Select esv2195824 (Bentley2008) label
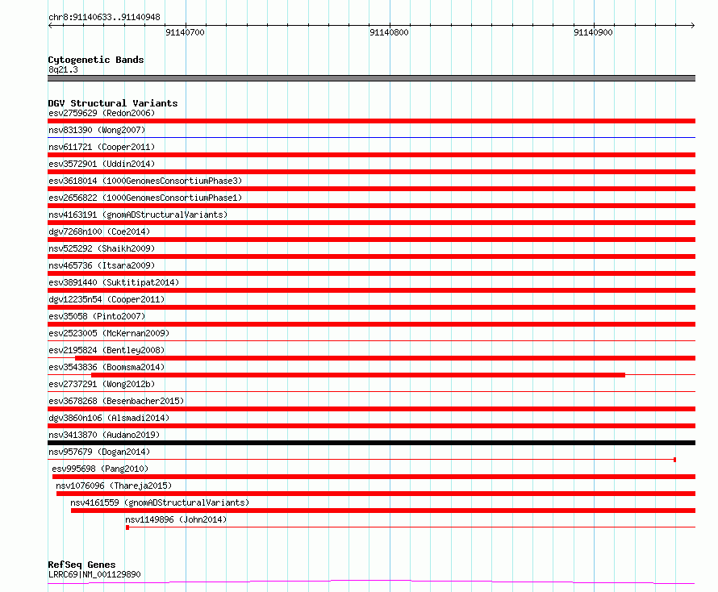 coord(106,350)
